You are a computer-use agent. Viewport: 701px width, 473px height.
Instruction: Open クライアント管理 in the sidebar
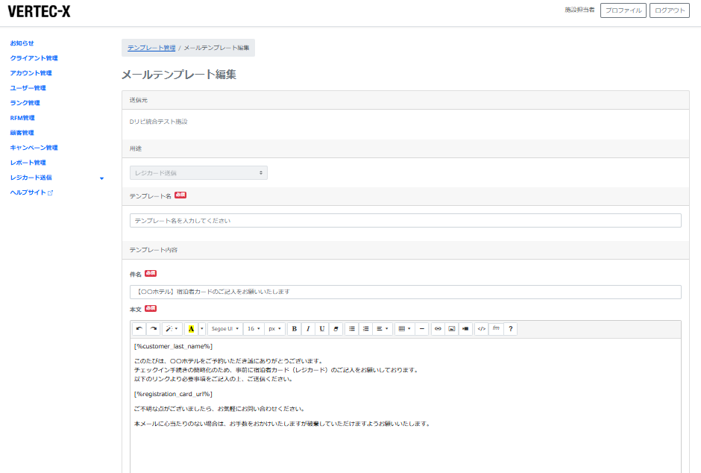click(34, 58)
